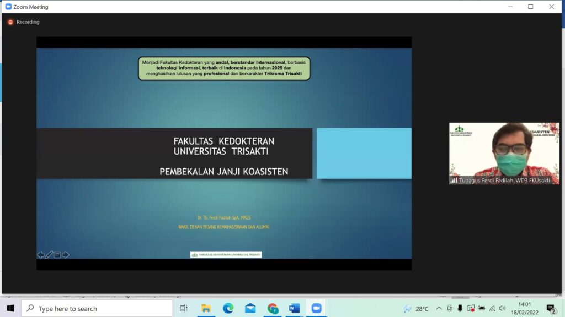Click the green vision statement box on slide
The width and height of the screenshot is (565, 317).
point(224,68)
